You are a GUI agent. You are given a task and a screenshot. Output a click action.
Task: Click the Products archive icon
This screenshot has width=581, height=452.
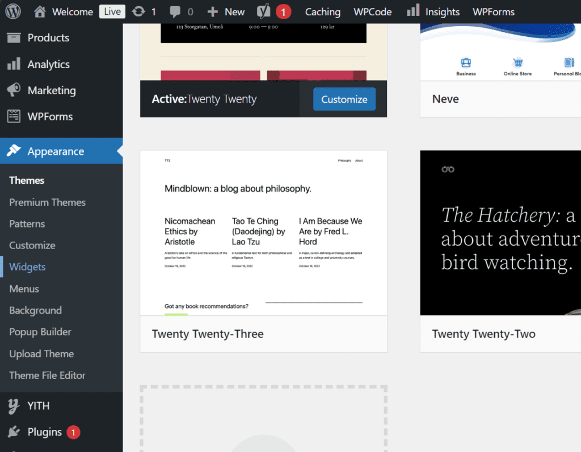point(14,38)
